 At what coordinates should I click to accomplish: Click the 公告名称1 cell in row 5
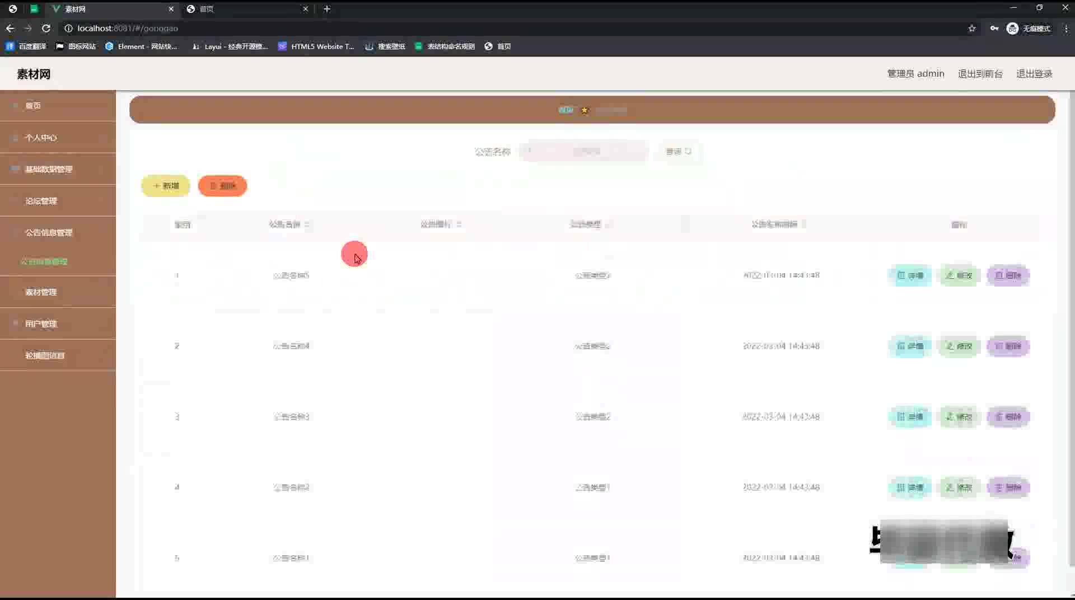291,558
